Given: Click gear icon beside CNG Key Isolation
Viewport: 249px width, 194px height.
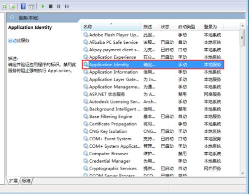Looking at the screenshot, I should [86, 131].
